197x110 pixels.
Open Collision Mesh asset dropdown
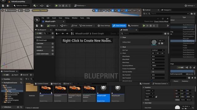[x=161, y=41]
